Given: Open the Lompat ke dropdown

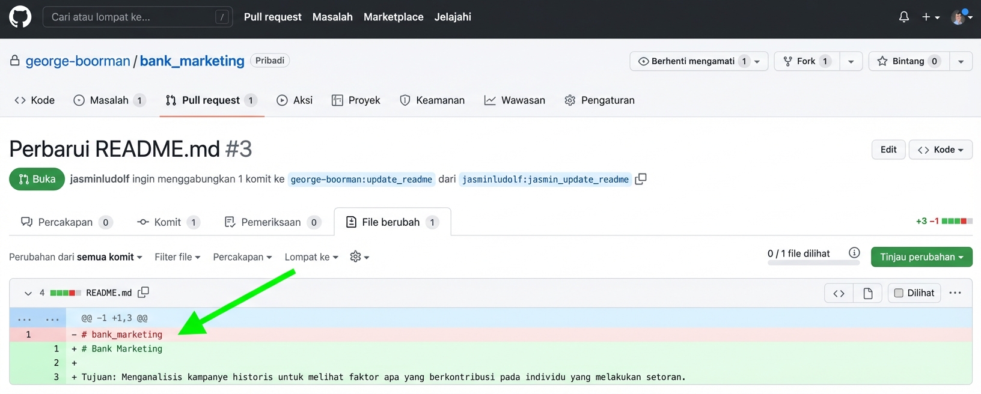Looking at the screenshot, I should 311,257.
